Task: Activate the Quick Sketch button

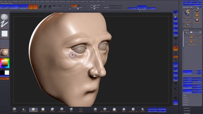Action: pyautogui.click(x=23, y=7)
